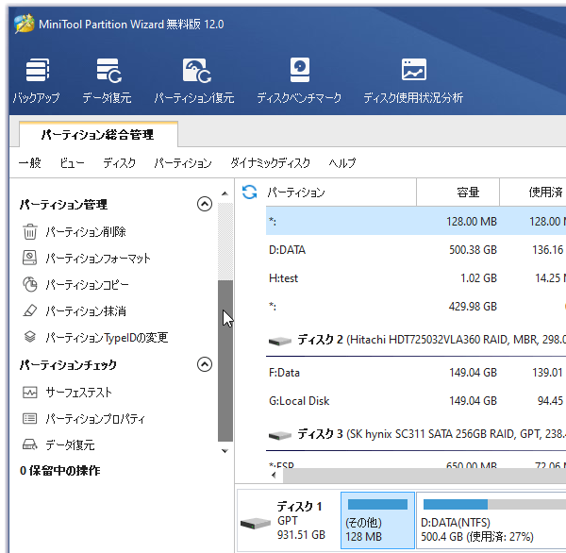Start Disk Benchmark (ディスクベンチマーク)
The height and width of the screenshot is (553, 566).
299,81
